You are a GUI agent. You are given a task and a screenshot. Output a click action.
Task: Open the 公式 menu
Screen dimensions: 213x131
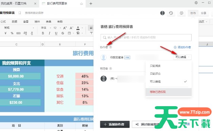[x=3, y=22]
